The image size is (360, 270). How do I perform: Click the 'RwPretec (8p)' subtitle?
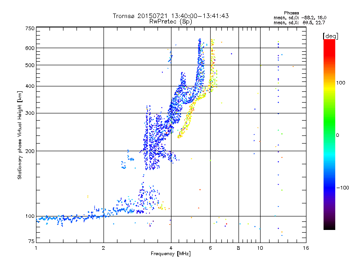(x=171, y=22)
